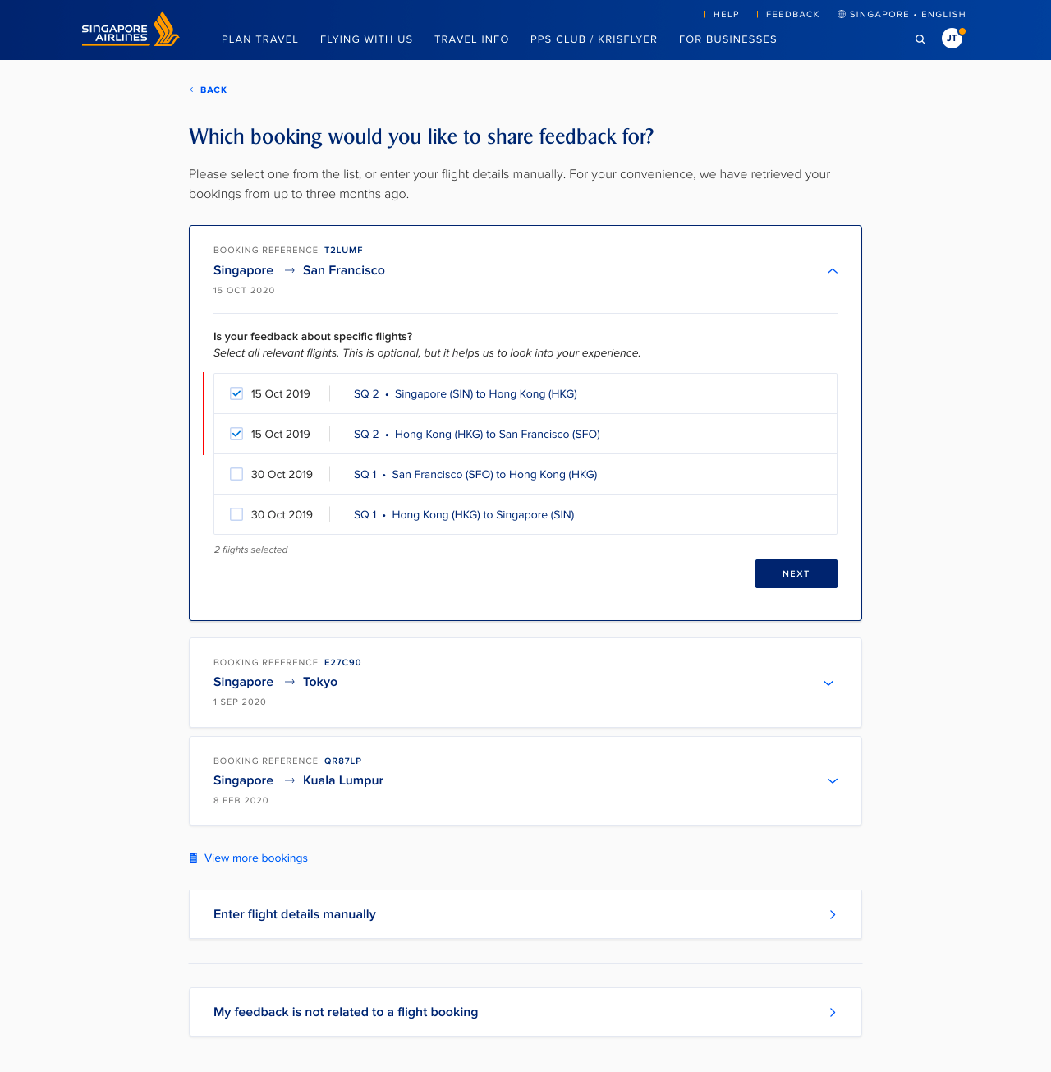1051x1072 pixels.
Task: Click the Singapore Airlines logo
Action: point(131,30)
